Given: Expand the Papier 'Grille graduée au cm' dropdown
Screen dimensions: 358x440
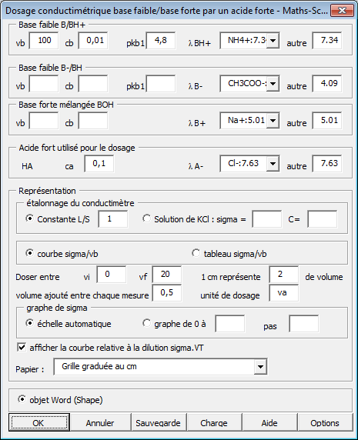Looking at the screenshot, I should pos(260,366).
